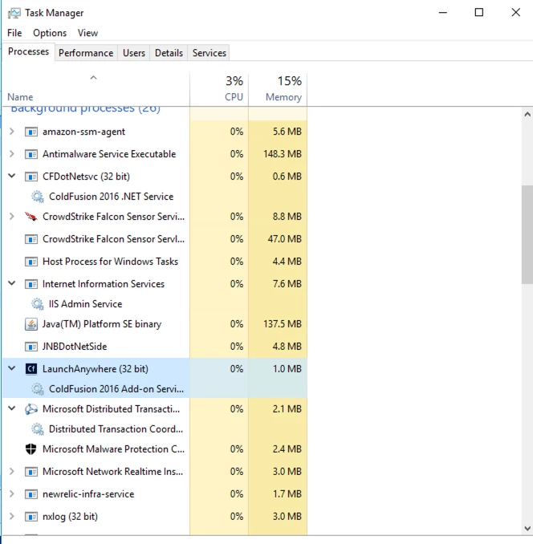The image size is (533, 544).
Task: Expand the first CrowdStrike Falcon Sensor group
Action: (x=12, y=217)
